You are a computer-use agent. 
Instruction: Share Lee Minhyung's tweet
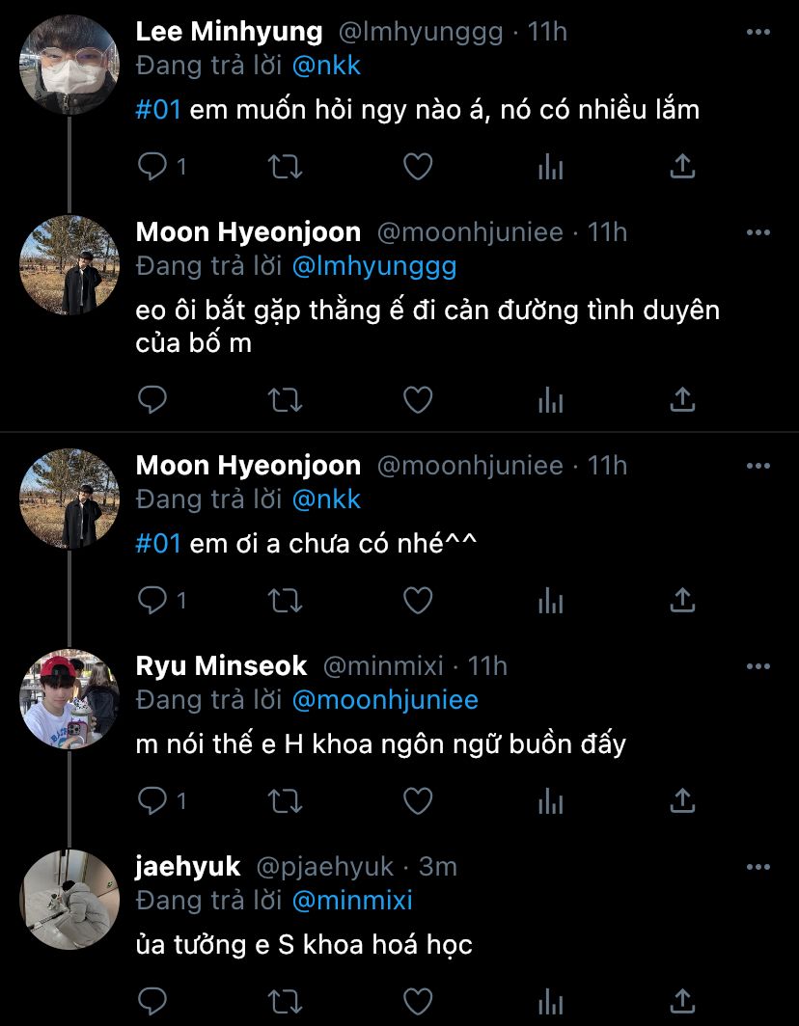pos(682,167)
